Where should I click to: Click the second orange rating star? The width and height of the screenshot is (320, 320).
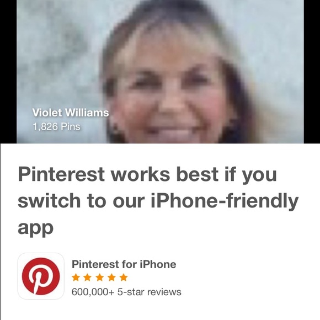(88, 278)
